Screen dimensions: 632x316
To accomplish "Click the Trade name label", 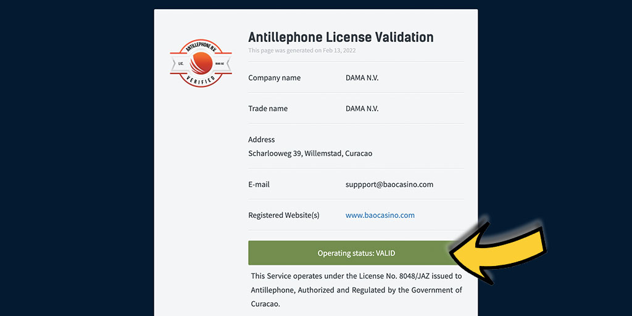I will click(268, 109).
